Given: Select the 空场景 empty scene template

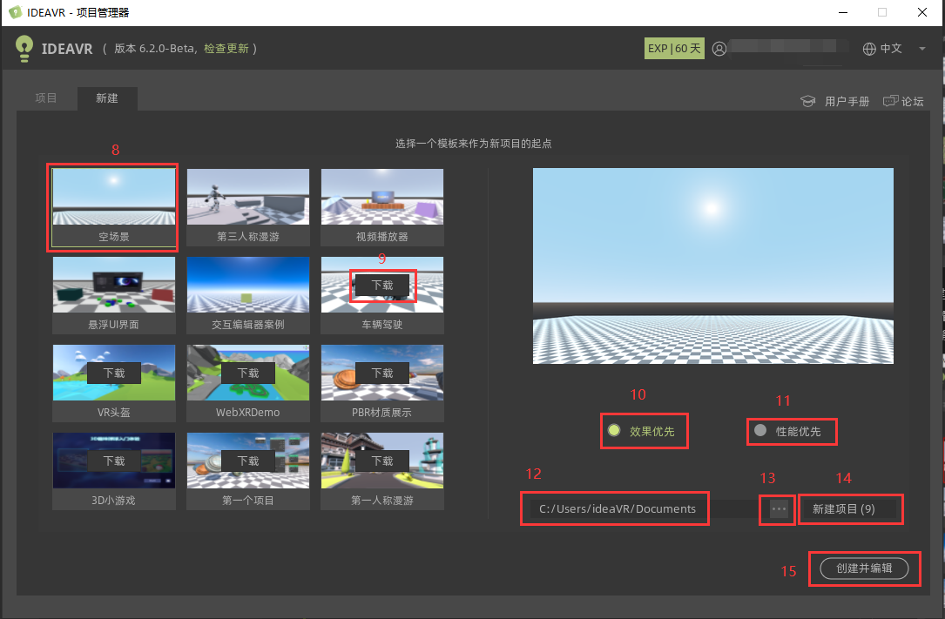Looking at the screenshot, I should pos(114,207).
